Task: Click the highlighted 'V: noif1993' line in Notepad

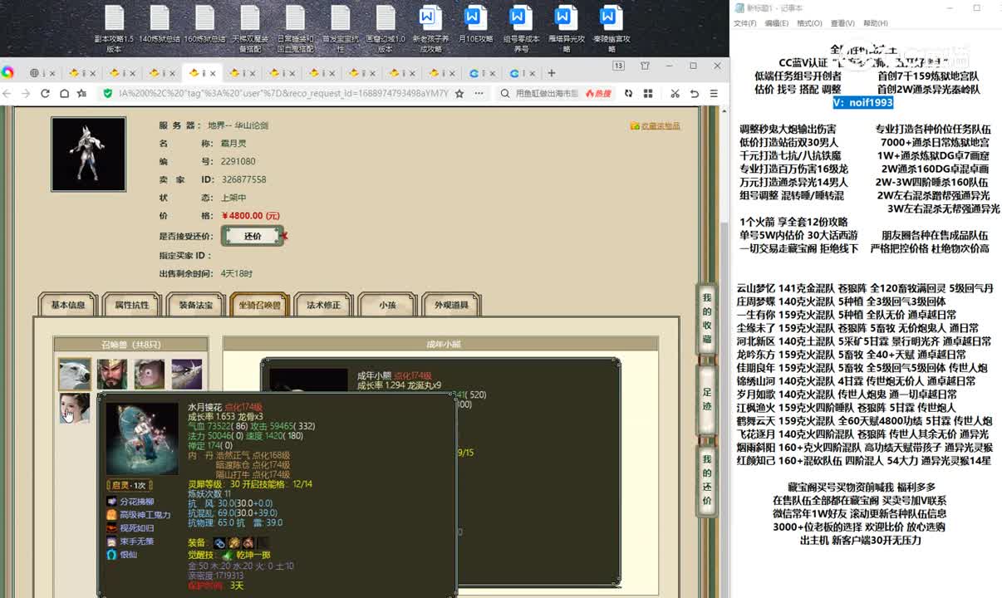Action: click(x=863, y=103)
